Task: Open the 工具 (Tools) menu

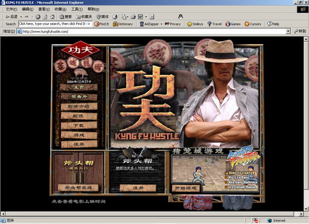Action: point(77,9)
